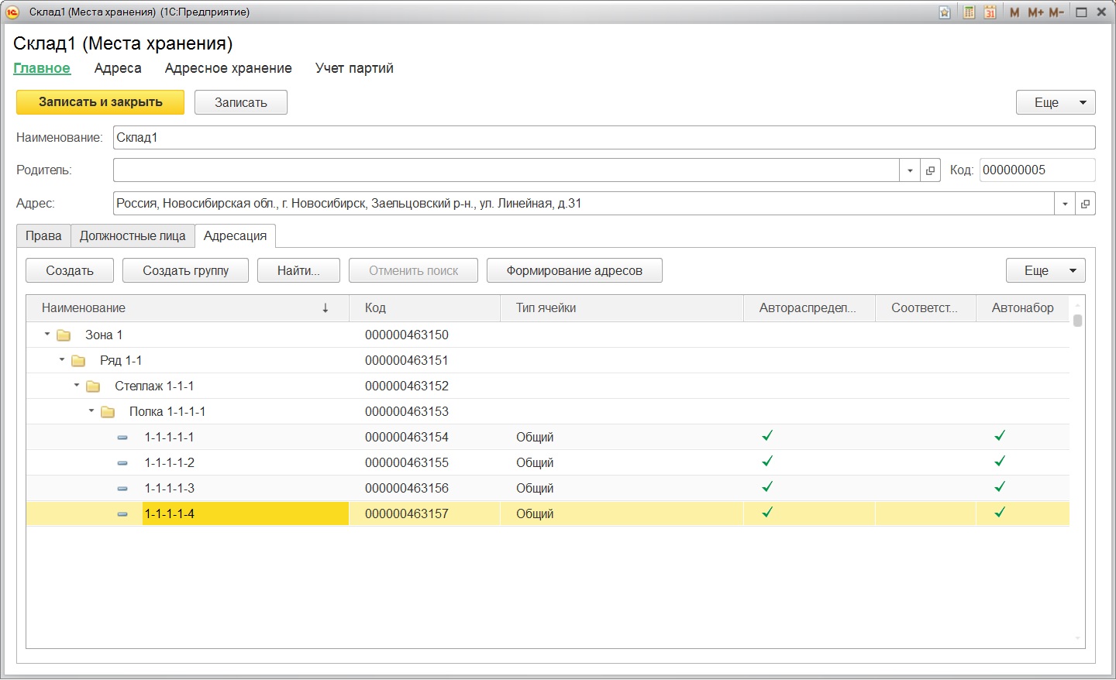Click the favorites star icon in title bar
1116x680 pixels.
click(945, 12)
